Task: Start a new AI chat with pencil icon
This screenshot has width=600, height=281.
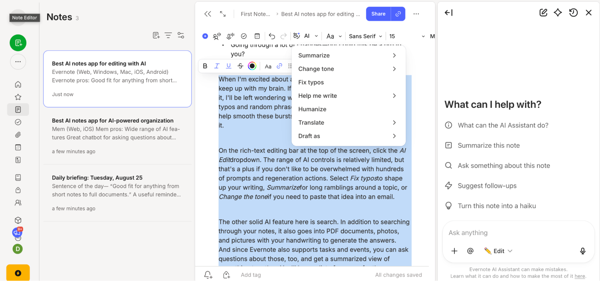Action: point(543,13)
